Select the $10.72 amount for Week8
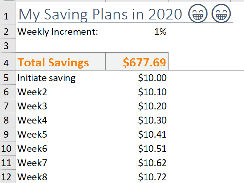 point(152,177)
